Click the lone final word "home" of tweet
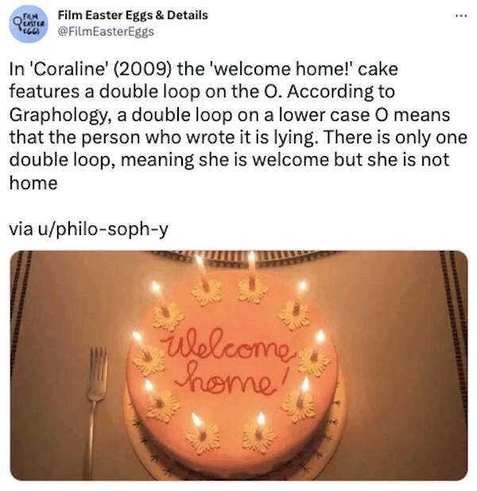Screen dimensions: 477x491 pos(33,183)
